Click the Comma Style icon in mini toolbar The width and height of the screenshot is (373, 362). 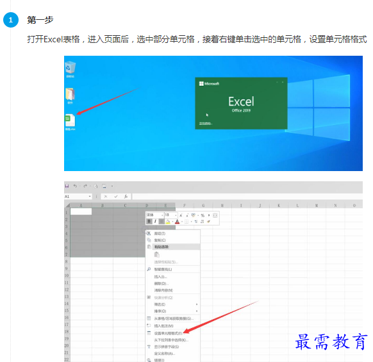coord(209,215)
